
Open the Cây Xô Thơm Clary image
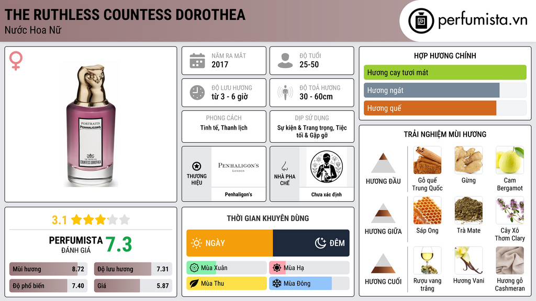(510, 210)
